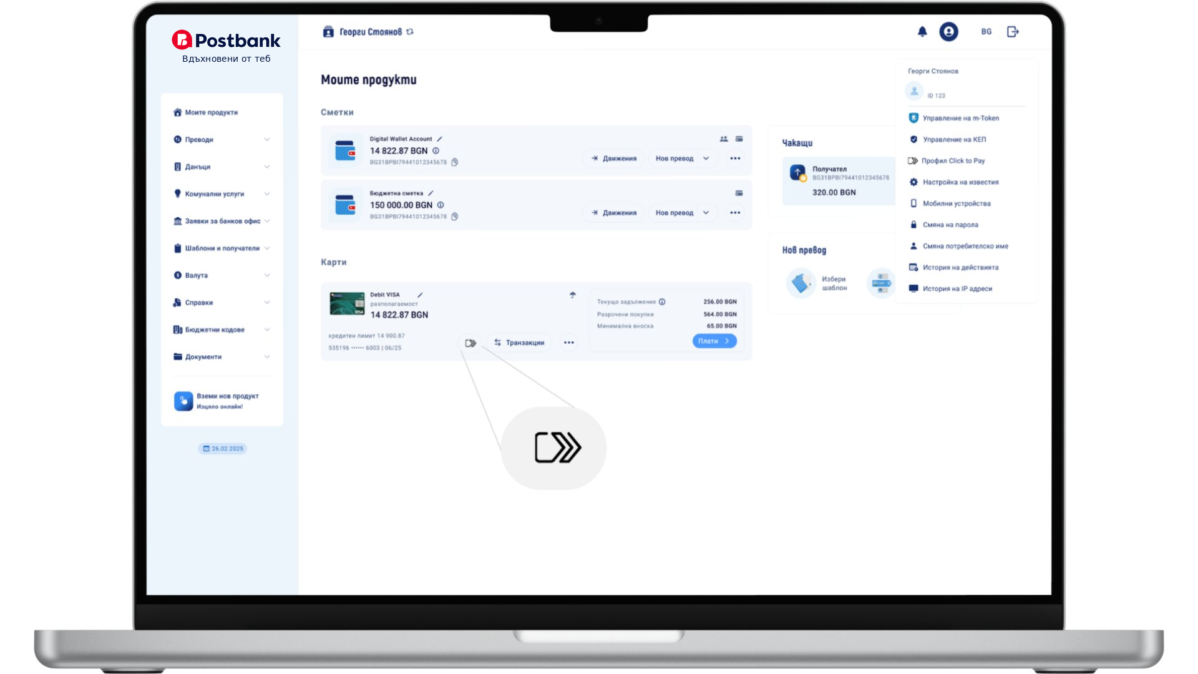This screenshot has height=674, width=1198.
Task: Click Debit VISA card thumbnail
Action: point(347,304)
